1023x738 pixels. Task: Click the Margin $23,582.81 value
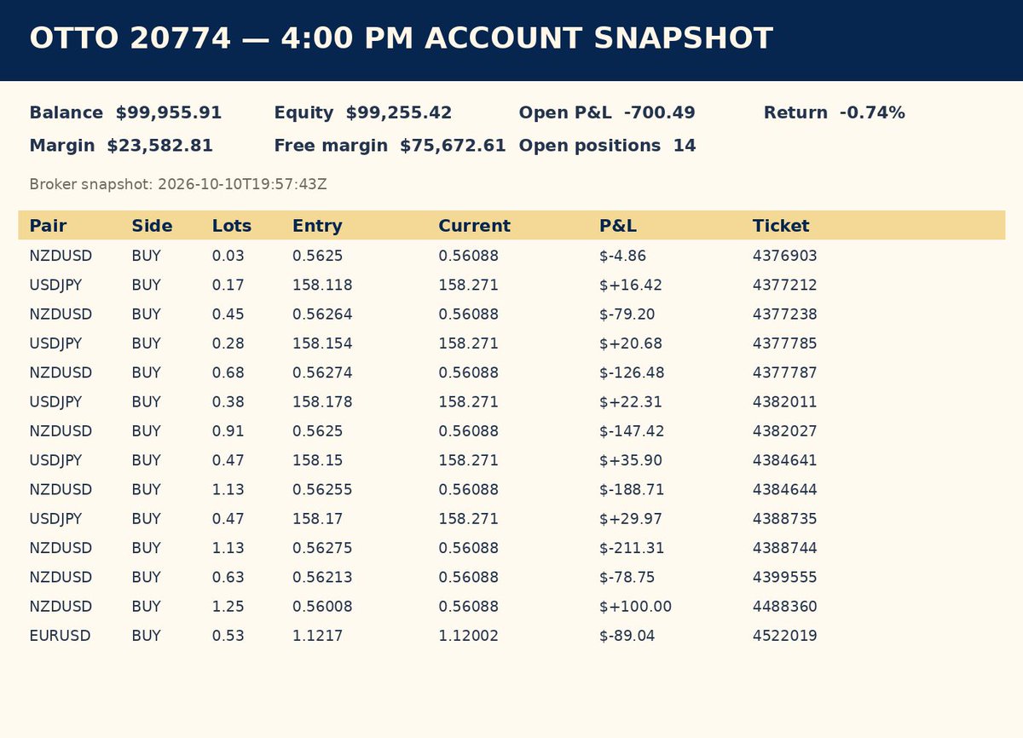121,146
